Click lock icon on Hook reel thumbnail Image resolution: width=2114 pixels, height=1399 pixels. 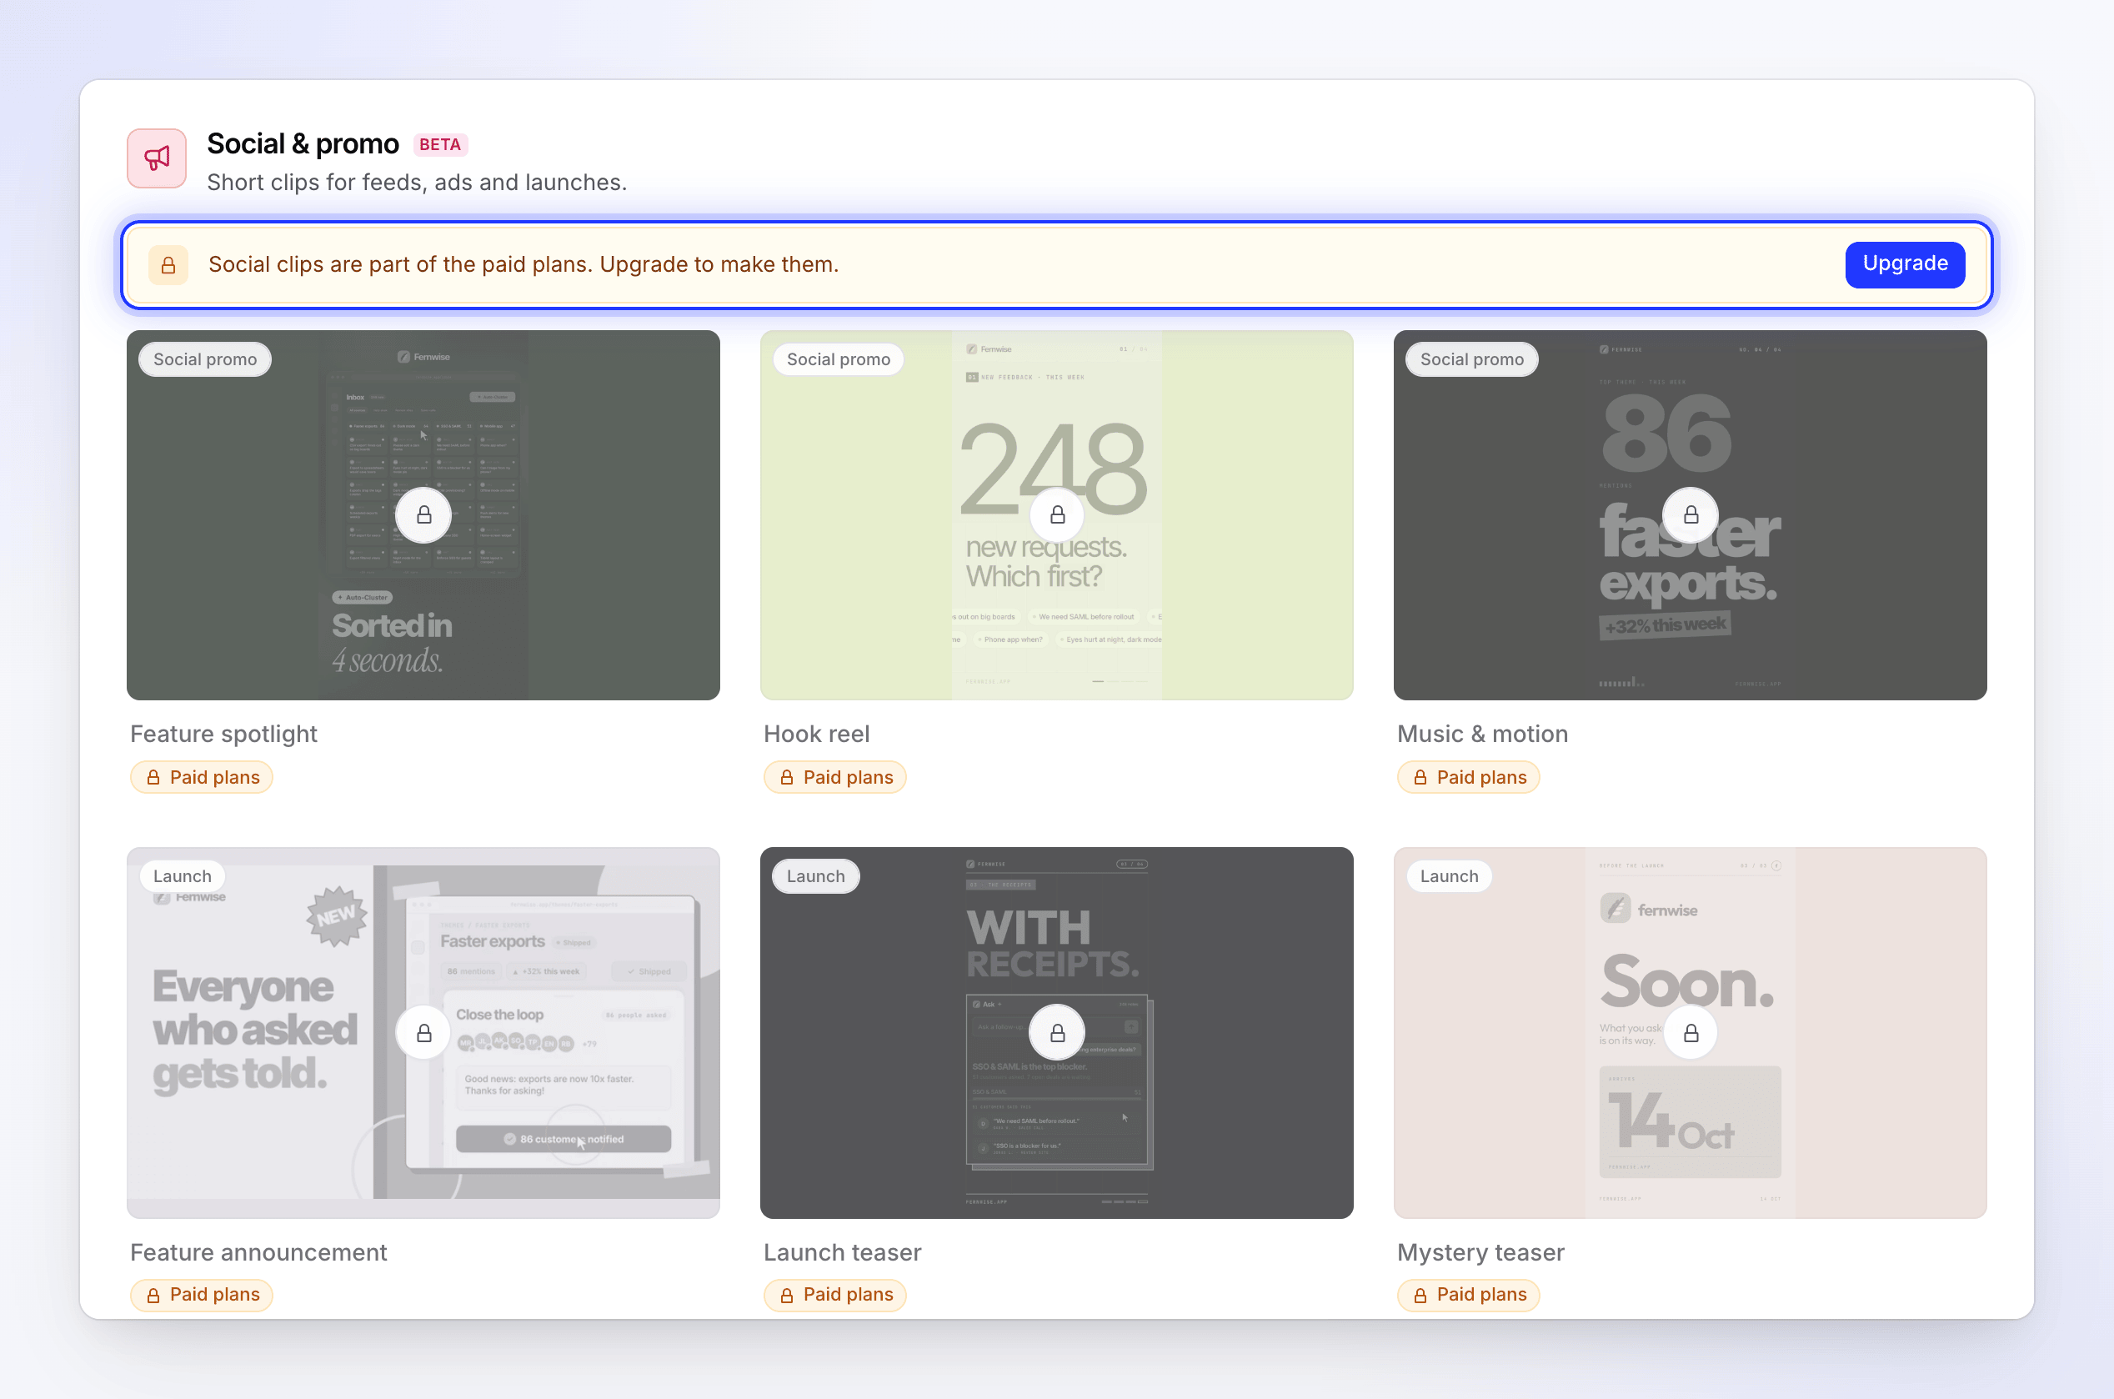pos(1057,514)
